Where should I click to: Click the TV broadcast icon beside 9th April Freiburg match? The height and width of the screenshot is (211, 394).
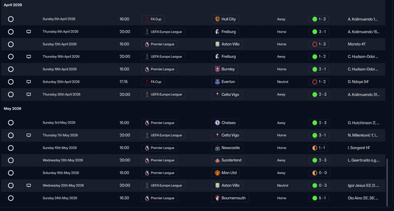[x=29, y=32]
